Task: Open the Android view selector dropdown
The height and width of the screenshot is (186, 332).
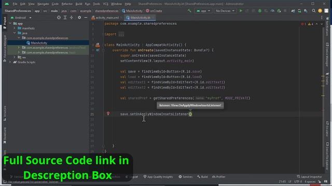Action: click(x=21, y=18)
